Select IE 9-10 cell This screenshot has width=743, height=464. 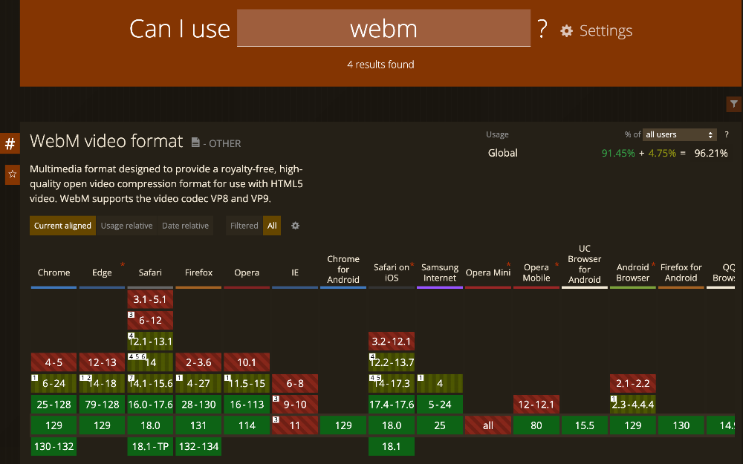[295, 405]
